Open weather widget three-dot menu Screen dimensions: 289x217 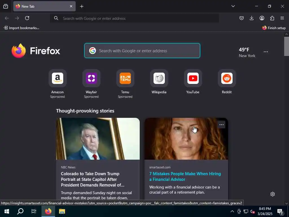tap(266, 52)
